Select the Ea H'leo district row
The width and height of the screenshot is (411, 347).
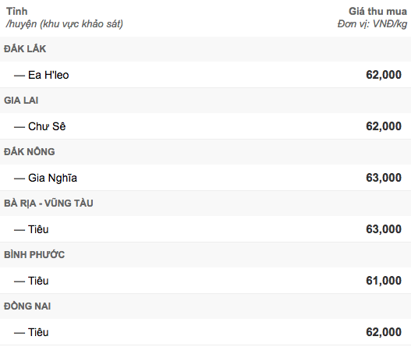(206, 75)
